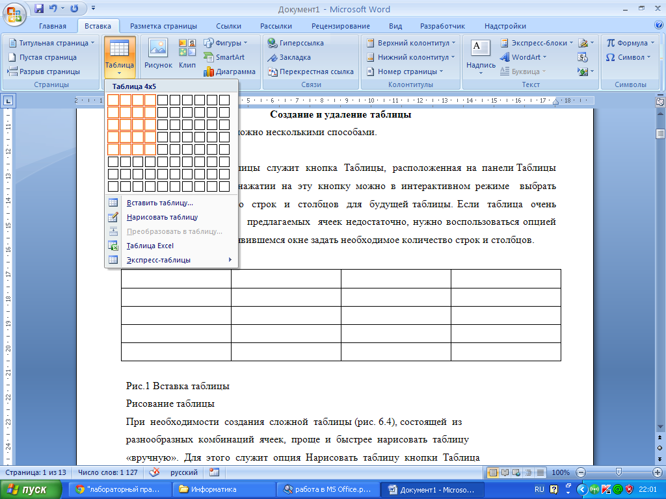This screenshot has width=666, height=499.
Task: Open Надпись text box dropdown
Action: tap(481, 57)
